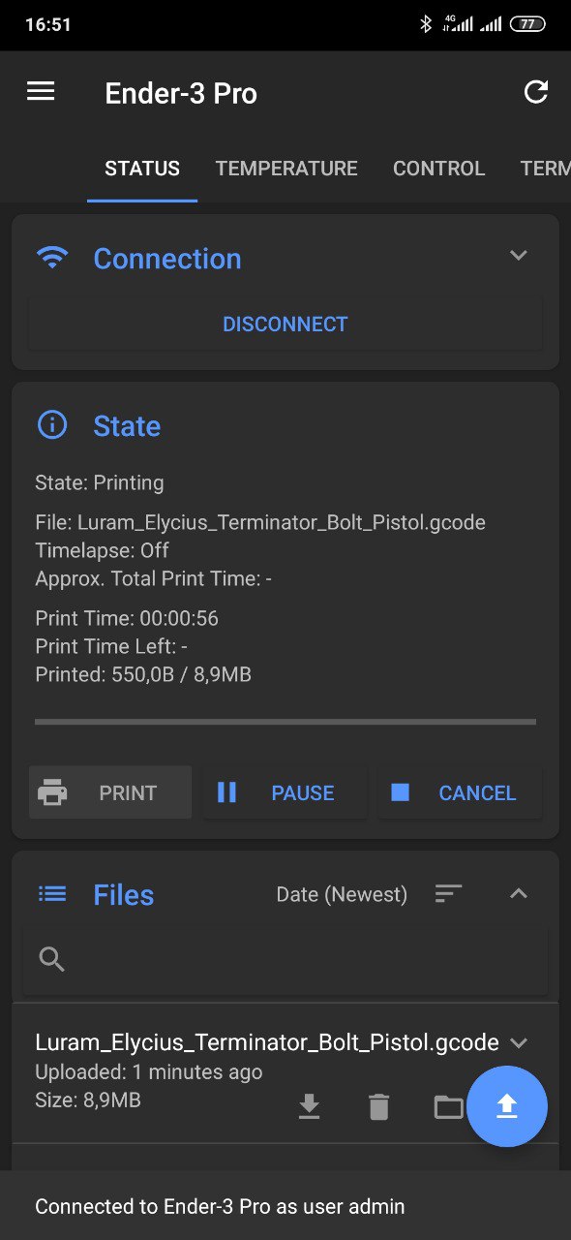Image resolution: width=571 pixels, height=1240 pixels.
Task: Switch to the Temperature tab
Action: tap(286, 169)
